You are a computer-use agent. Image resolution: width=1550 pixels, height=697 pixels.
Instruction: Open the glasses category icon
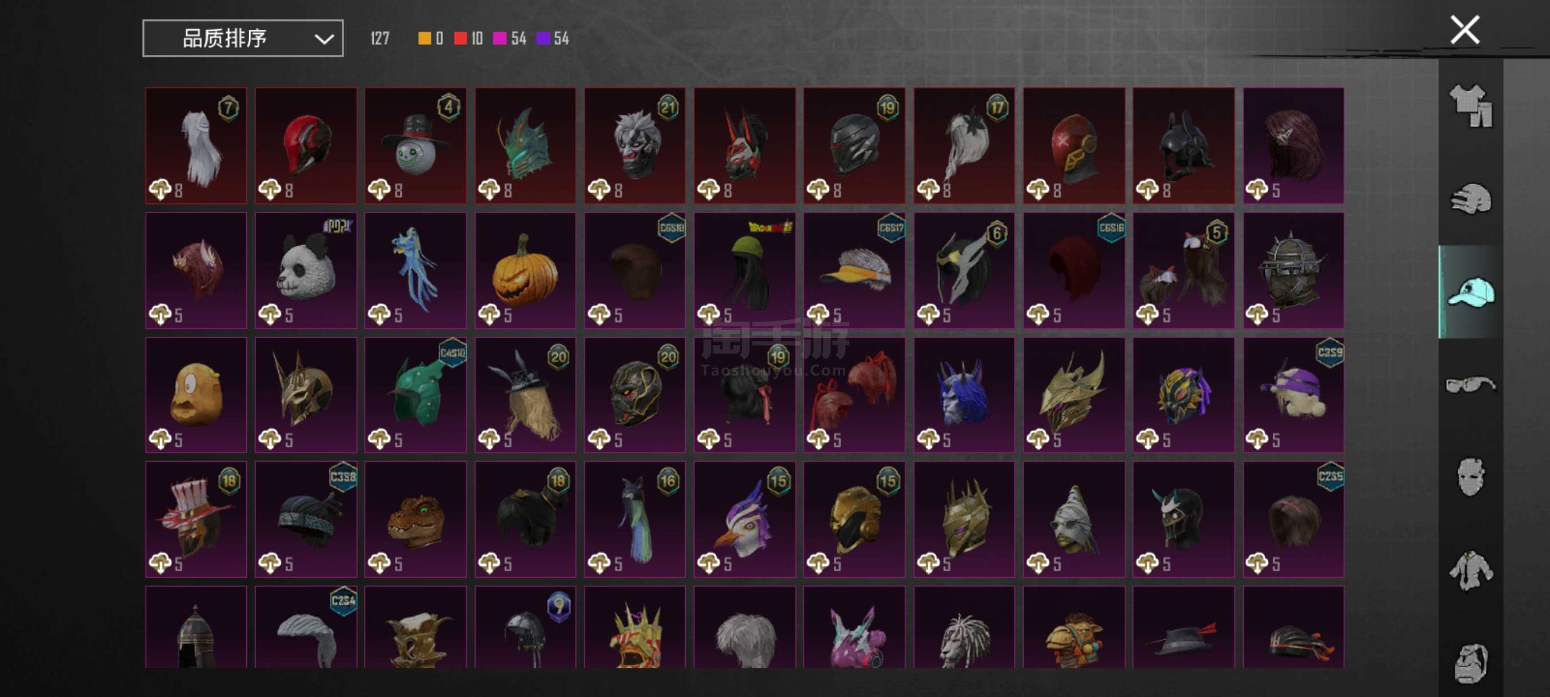click(x=1471, y=384)
